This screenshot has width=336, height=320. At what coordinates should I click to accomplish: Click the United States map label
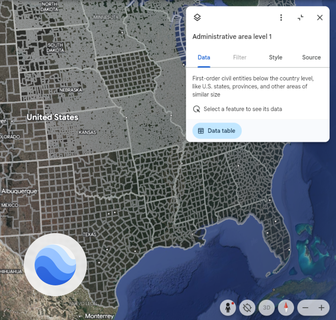click(x=52, y=117)
